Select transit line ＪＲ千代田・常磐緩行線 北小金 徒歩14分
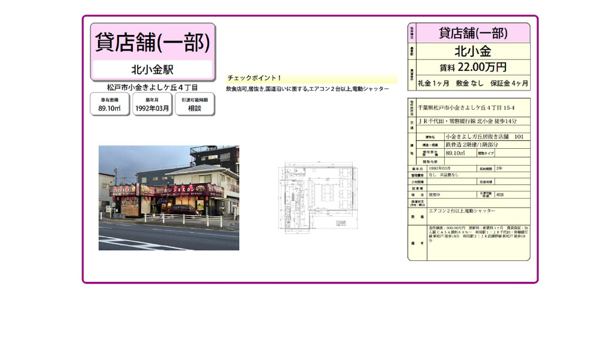The height and width of the screenshot is (360, 601). click(467, 121)
